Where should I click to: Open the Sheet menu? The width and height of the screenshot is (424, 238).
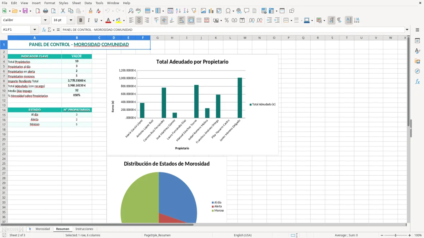76,3
